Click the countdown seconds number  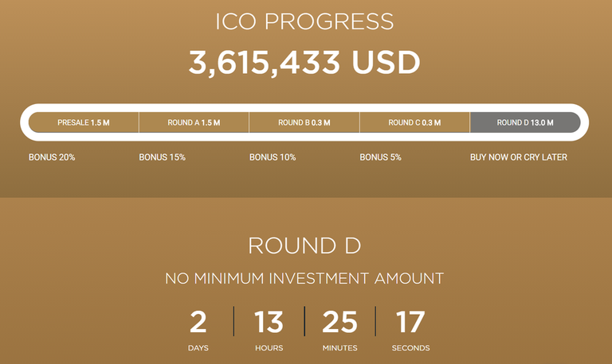[410, 322]
